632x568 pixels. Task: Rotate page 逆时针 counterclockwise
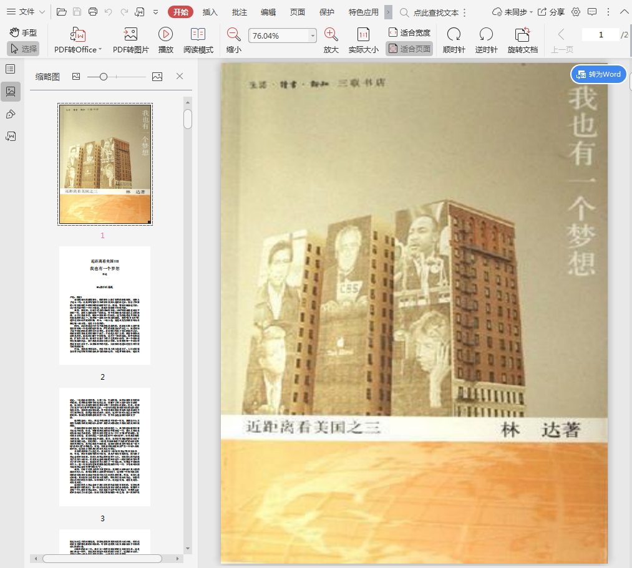486,41
